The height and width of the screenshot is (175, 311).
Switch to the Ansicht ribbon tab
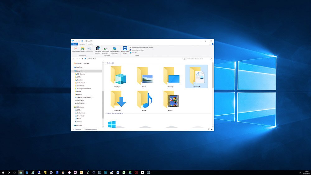coord(90,44)
